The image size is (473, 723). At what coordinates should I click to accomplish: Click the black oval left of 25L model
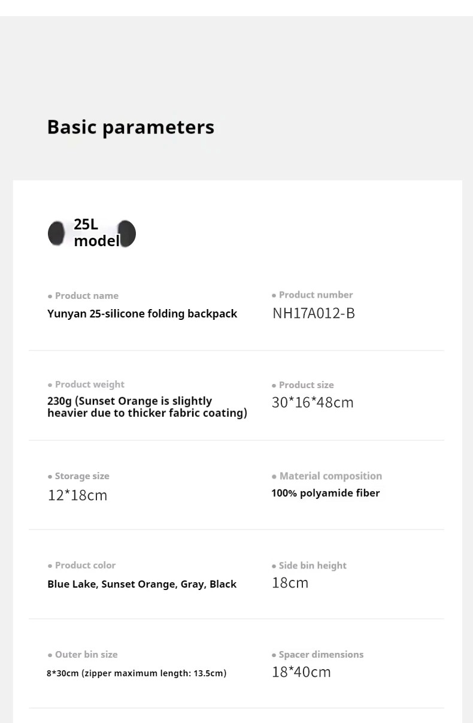[57, 233]
